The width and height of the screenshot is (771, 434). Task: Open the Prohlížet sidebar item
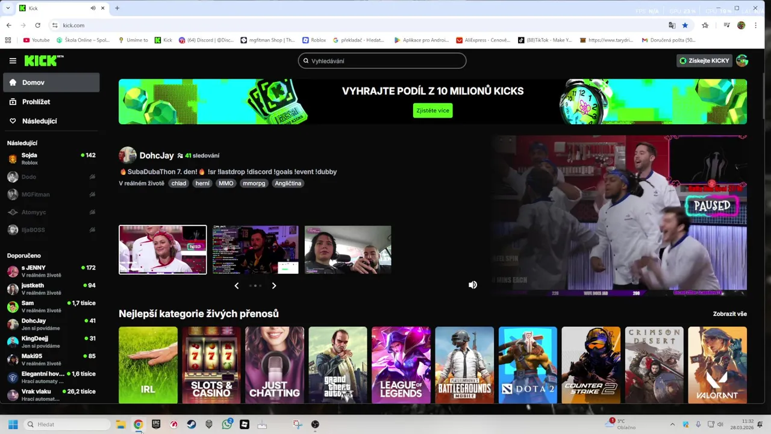(51, 102)
